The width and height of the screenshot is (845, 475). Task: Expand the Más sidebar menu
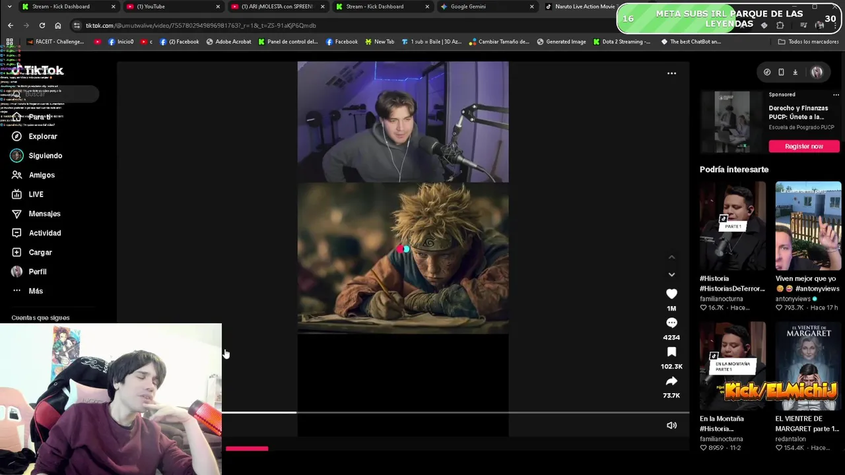[x=36, y=291]
